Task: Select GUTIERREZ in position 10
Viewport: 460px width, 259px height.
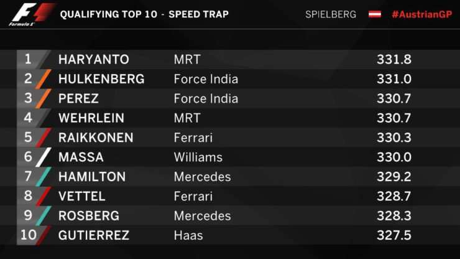Action: point(94,235)
